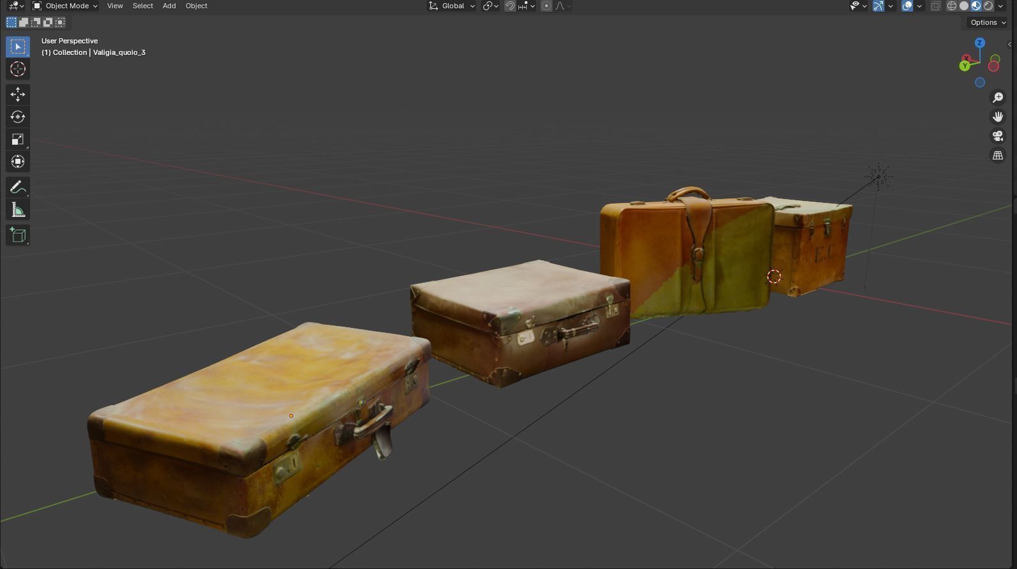1017x569 pixels.
Task: Expand the overlays settings arrow
Action: pyautogui.click(x=919, y=6)
